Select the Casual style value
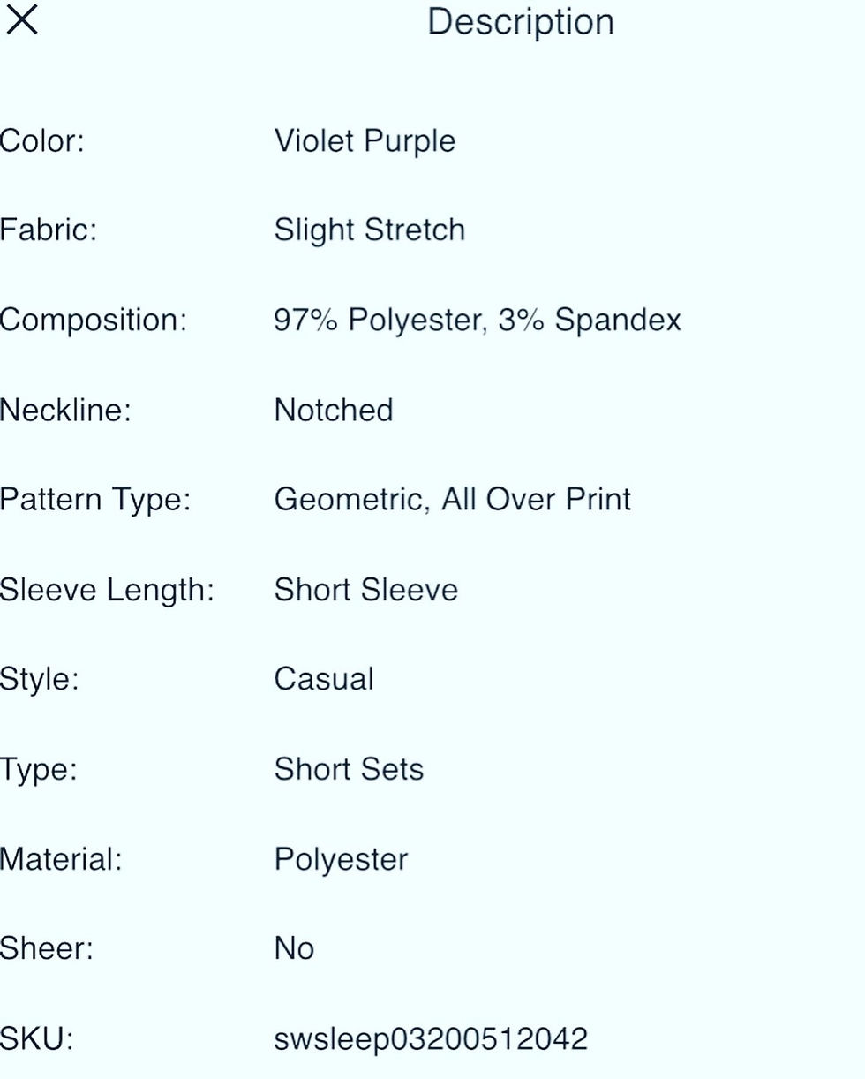865x1079 pixels. coord(324,679)
